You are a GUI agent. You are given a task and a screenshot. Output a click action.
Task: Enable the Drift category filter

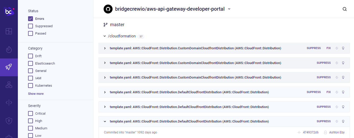[30, 56]
